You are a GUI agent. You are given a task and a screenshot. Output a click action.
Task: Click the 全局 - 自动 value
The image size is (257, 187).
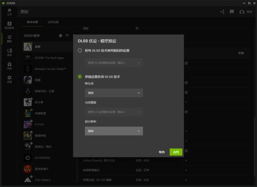(x=143, y=160)
